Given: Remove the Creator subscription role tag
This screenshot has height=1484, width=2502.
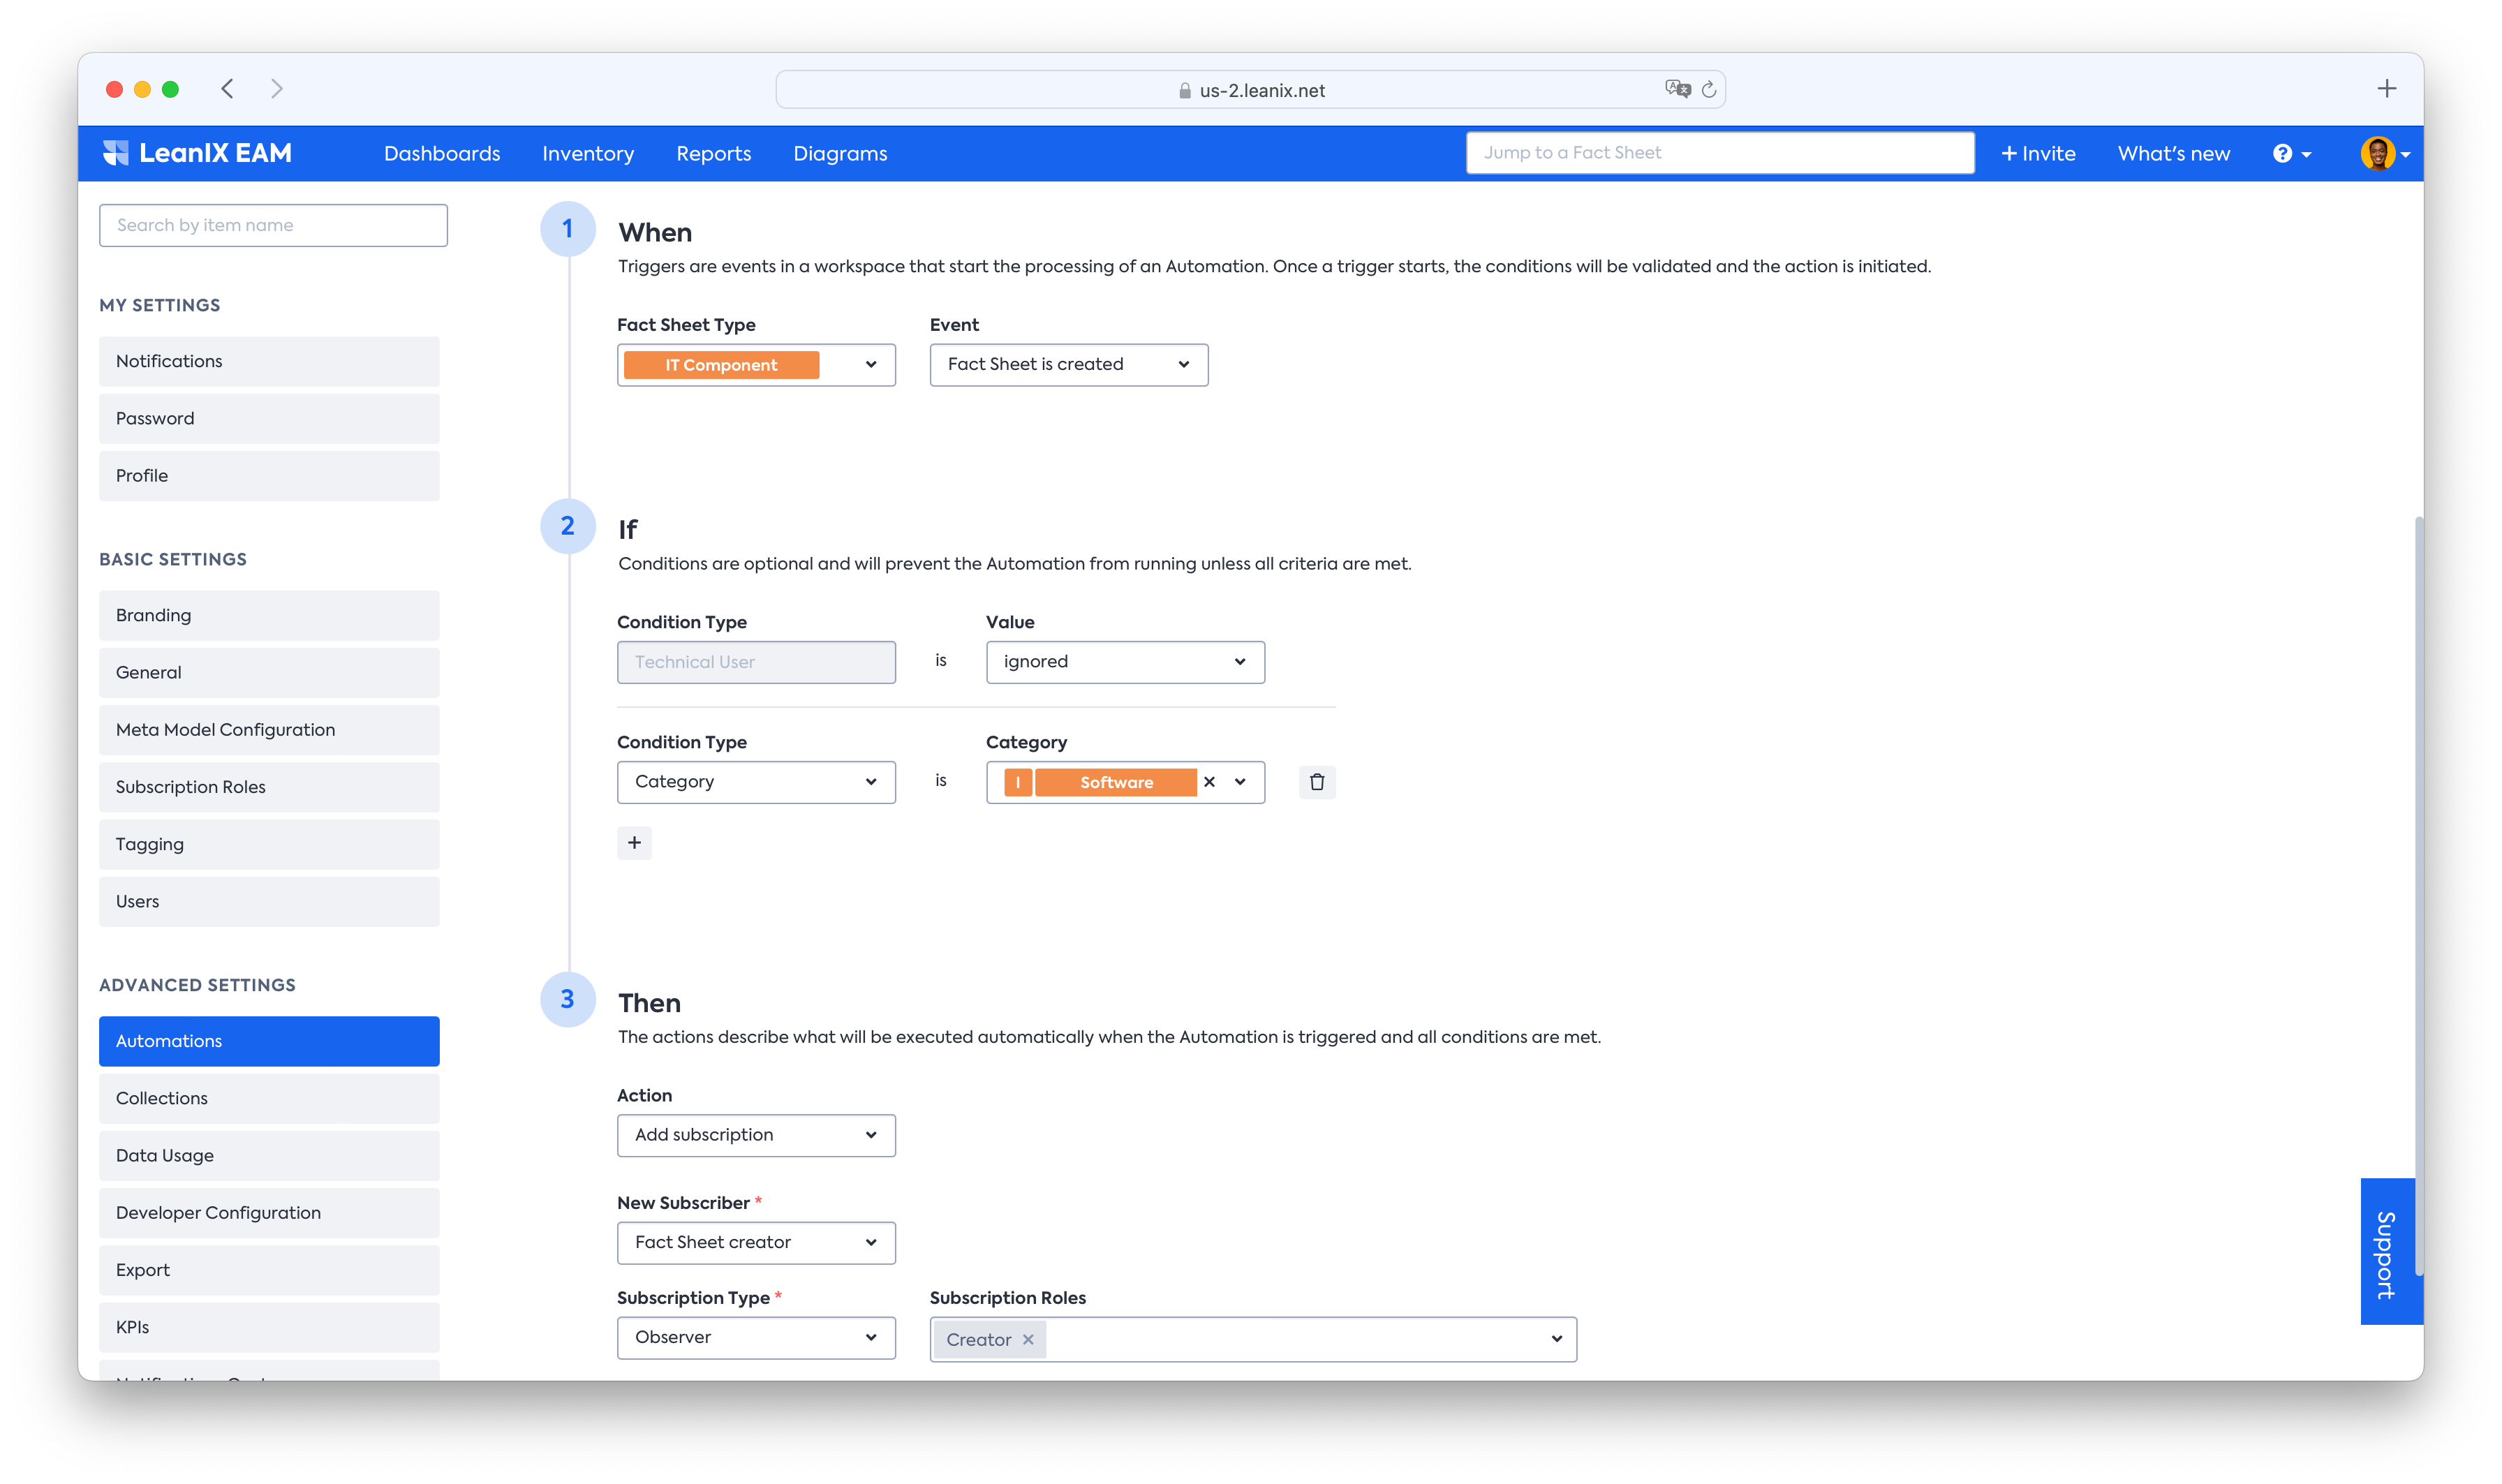Looking at the screenshot, I should coord(1028,1340).
